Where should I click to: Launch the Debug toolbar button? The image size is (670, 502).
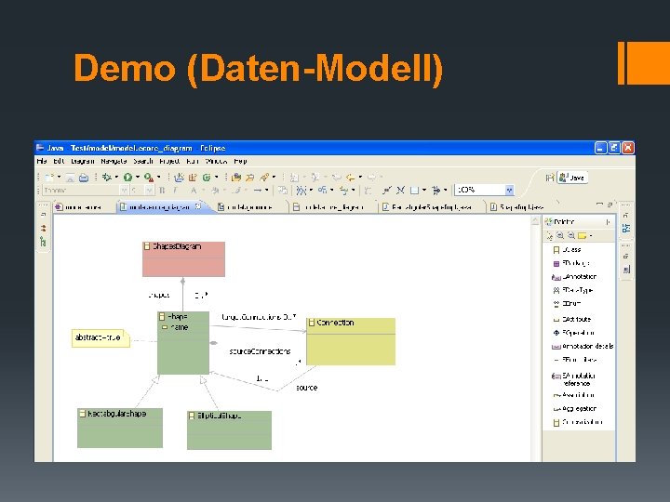pyautogui.click(x=106, y=178)
